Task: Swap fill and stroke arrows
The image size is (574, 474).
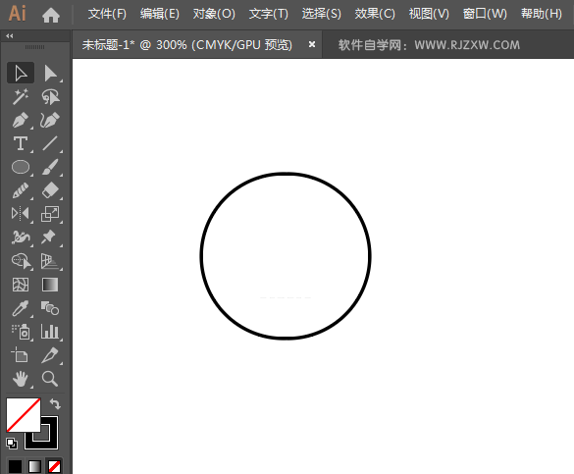Action: [55, 403]
